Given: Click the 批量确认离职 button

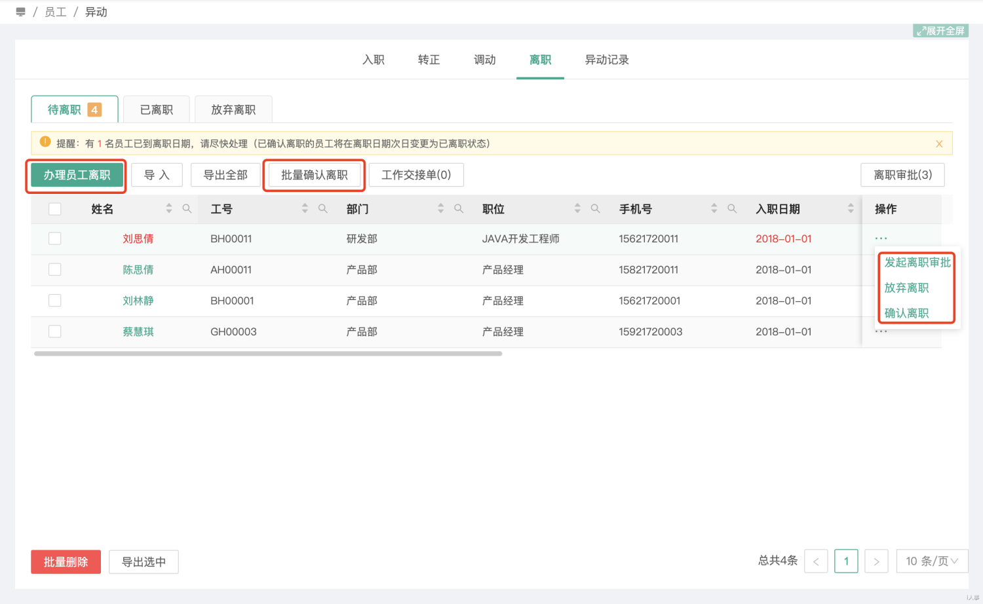Looking at the screenshot, I should click(315, 175).
